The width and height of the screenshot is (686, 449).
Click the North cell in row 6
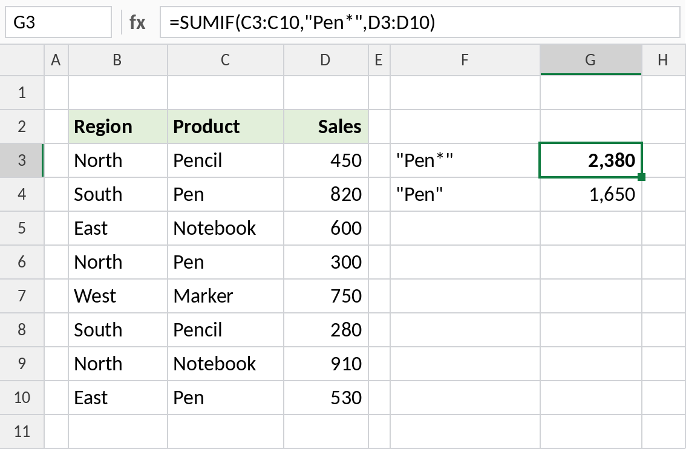coord(118,262)
